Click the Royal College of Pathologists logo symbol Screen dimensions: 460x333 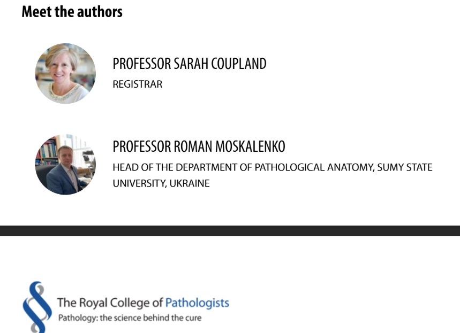(x=36, y=307)
